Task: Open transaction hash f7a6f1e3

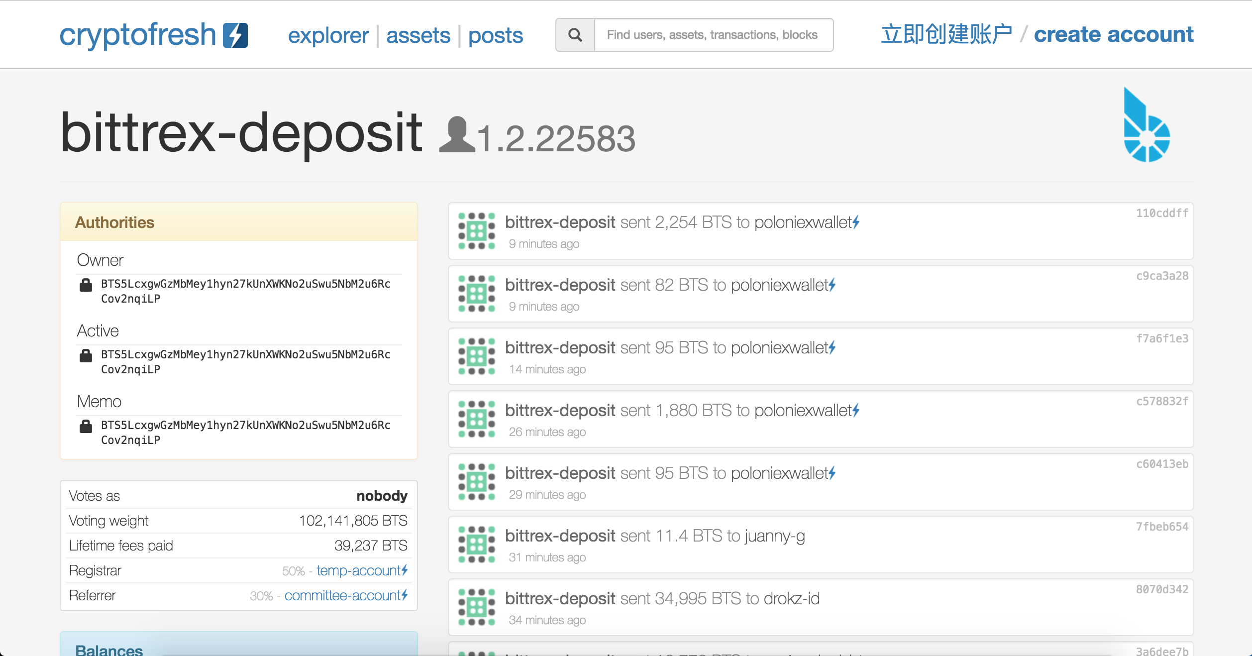Action: click(1162, 338)
